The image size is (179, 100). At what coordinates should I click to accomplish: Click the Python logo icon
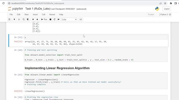[157, 9]
